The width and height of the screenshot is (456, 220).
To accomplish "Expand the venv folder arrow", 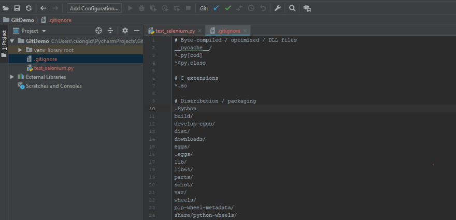I will tap(20, 50).
